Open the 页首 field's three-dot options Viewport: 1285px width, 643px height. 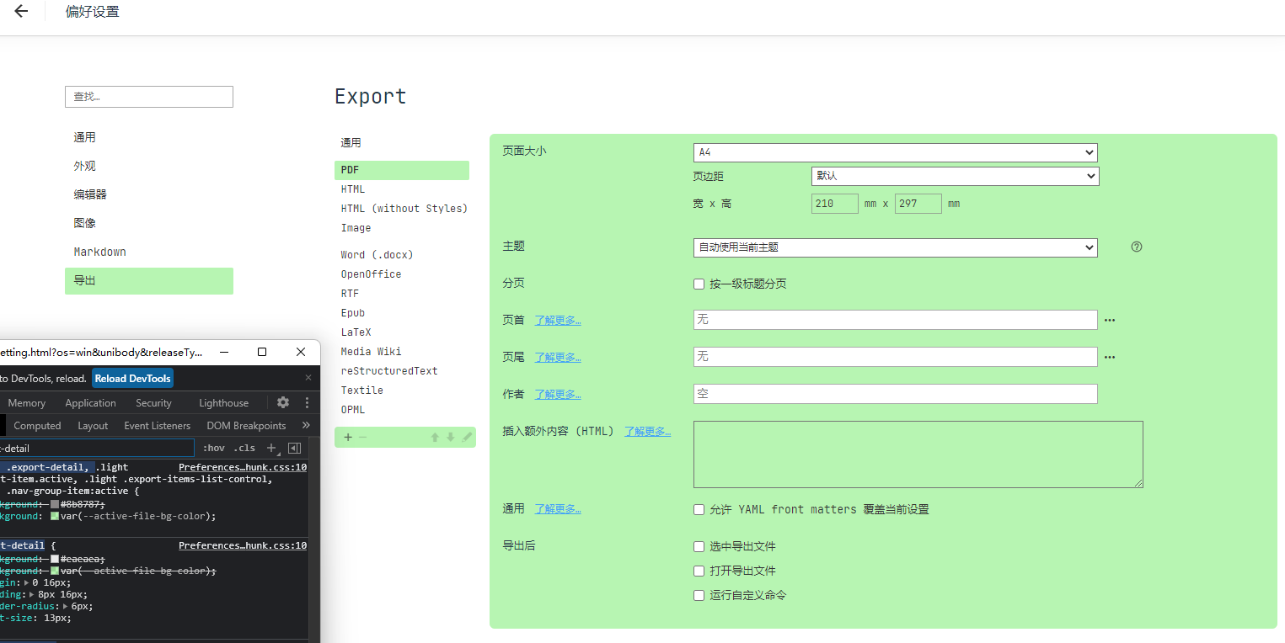pyautogui.click(x=1110, y=321)
